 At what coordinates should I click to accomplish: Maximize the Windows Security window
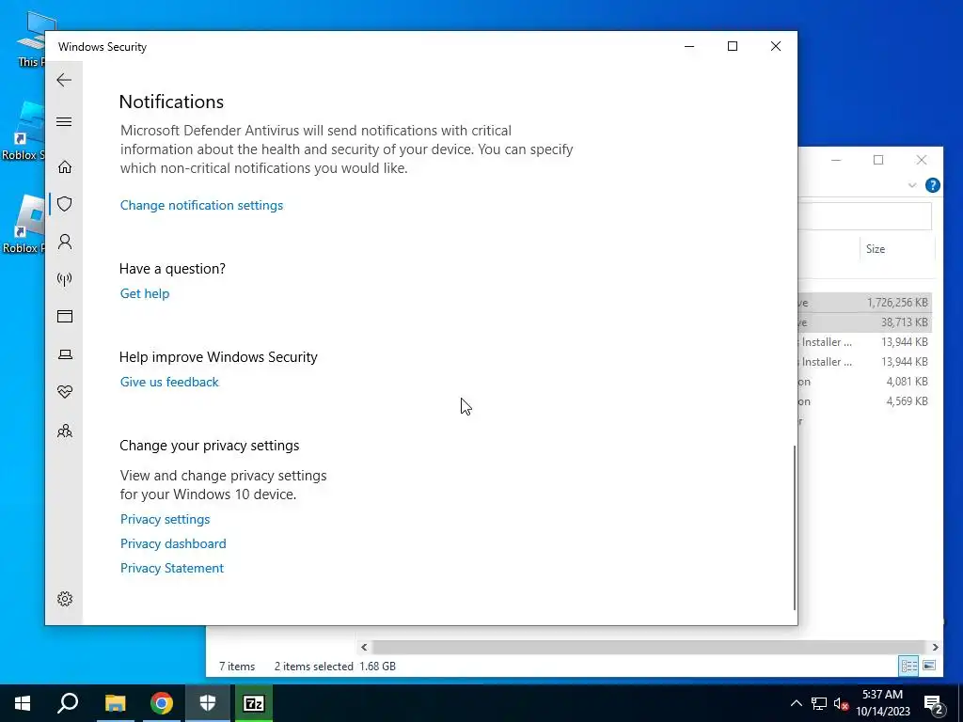pyautogui.click(x=732, y=46)
